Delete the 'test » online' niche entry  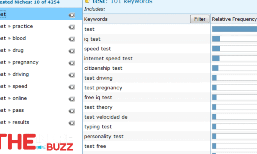coord(71,99)
